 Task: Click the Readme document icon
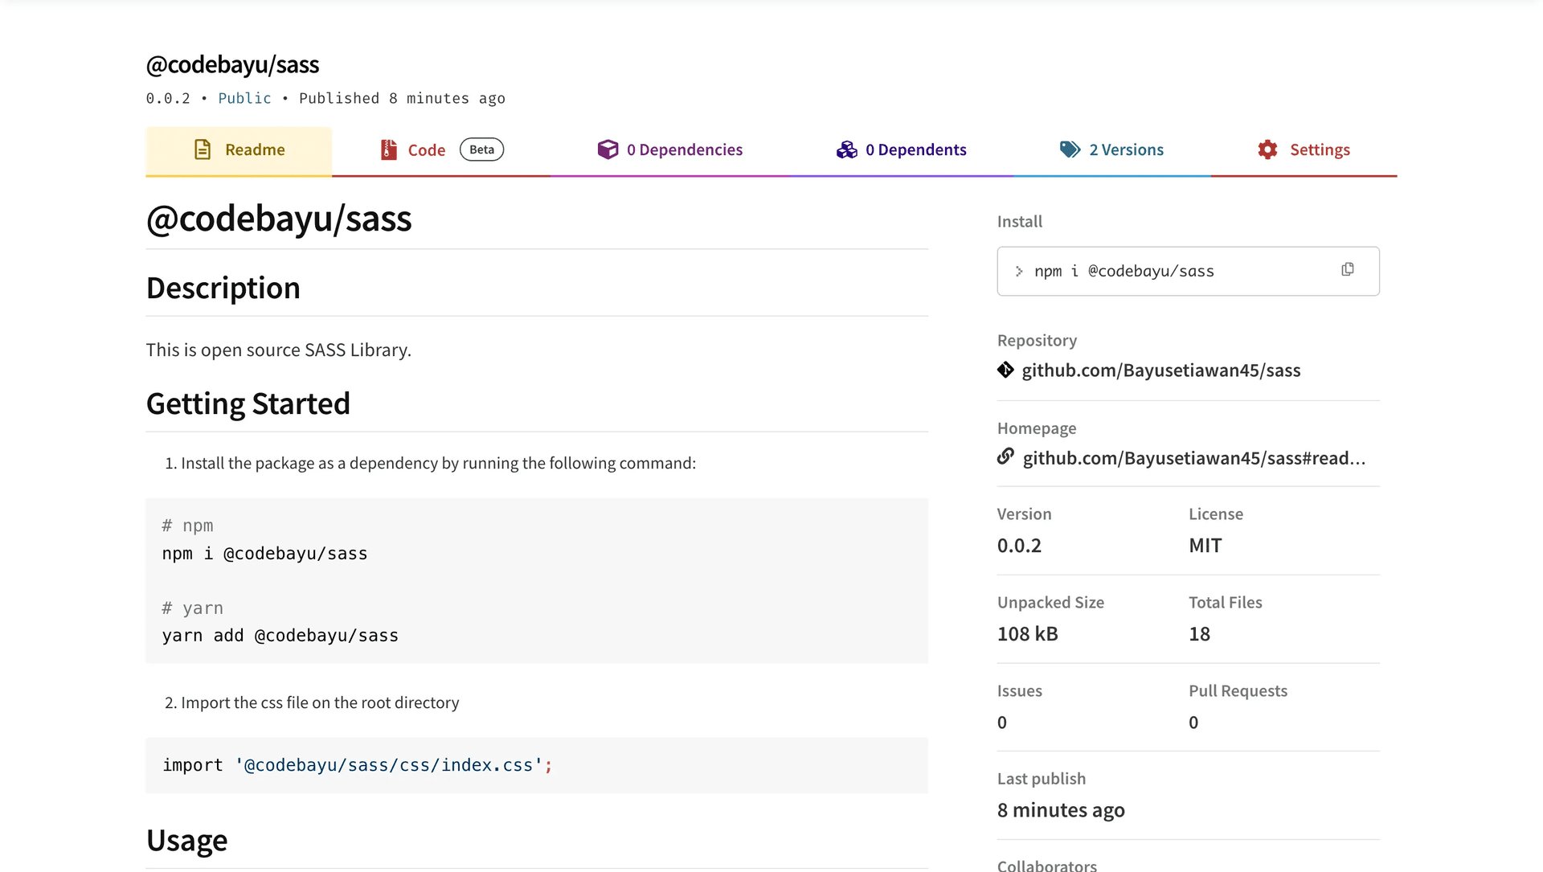coord(203,149)
